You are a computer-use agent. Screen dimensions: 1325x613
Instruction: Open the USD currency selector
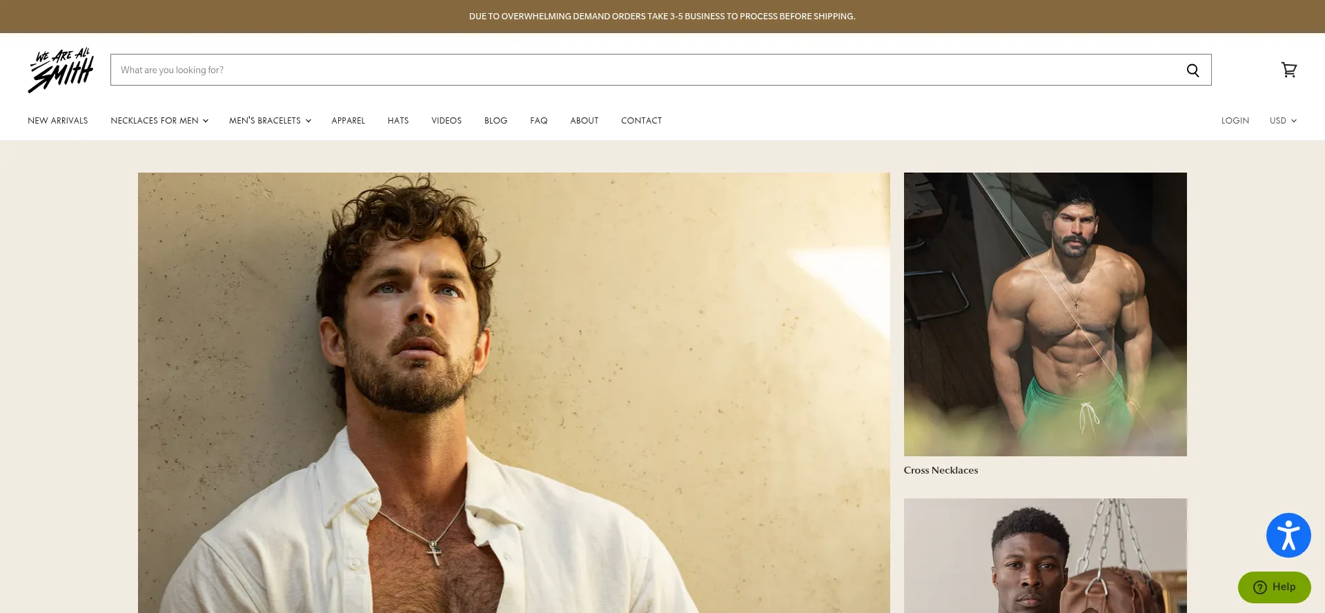1283,121
